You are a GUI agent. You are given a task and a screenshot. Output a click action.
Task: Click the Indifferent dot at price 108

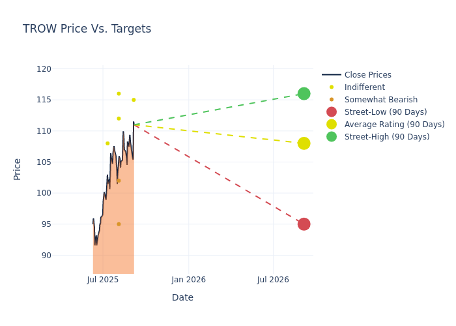click(107, 143)
